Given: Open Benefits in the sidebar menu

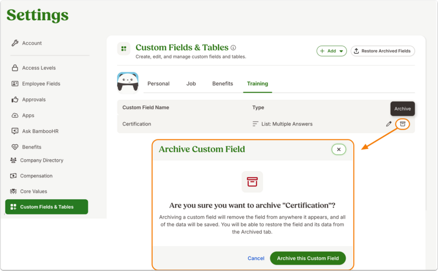Looking at the screenshot, I should pos(32,147).
